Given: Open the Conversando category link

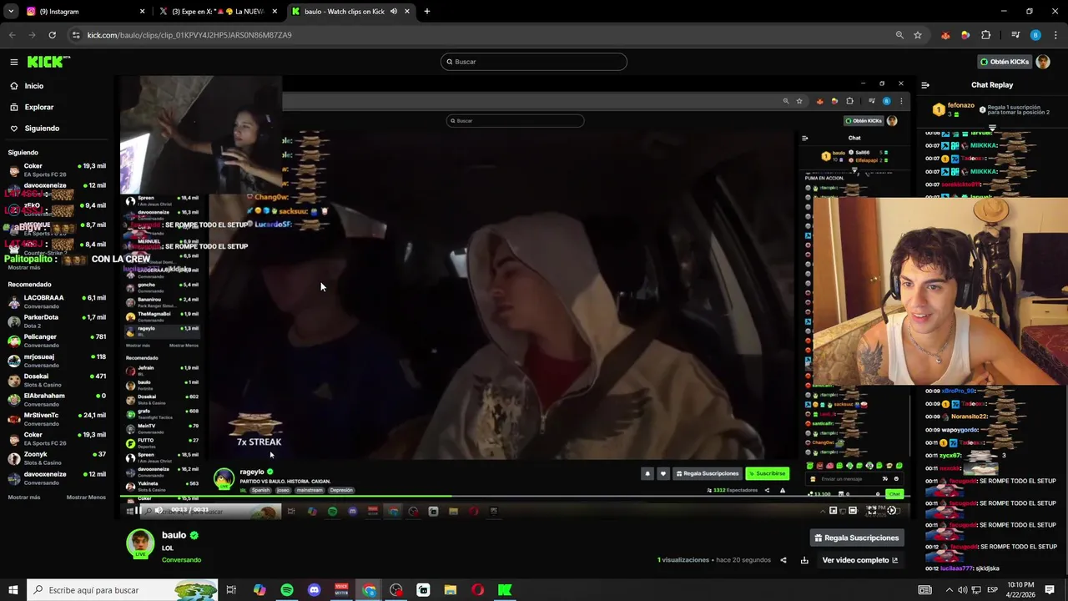Looking at the screenshot, I should [181, 560].
